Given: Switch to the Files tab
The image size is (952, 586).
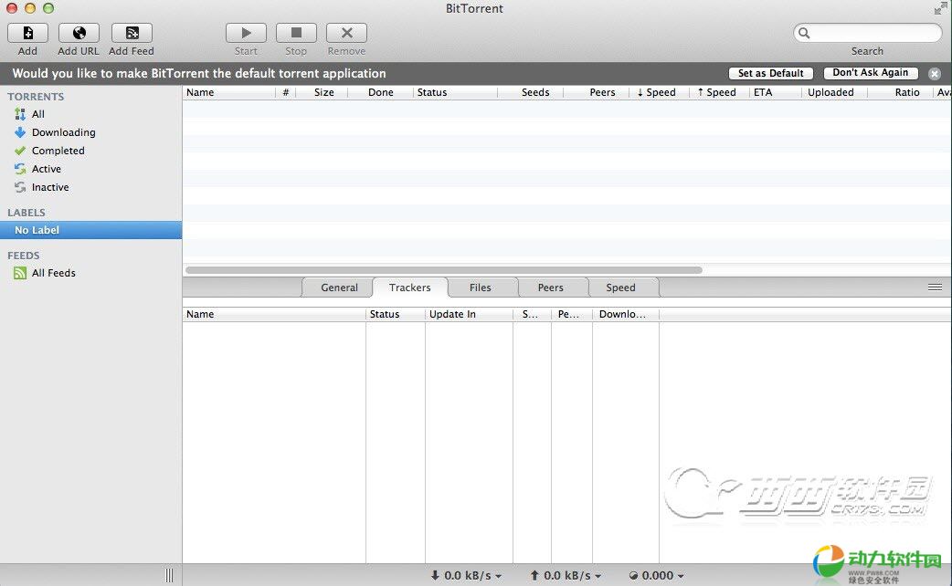Looking at the screenshot, I should [480, 288].
